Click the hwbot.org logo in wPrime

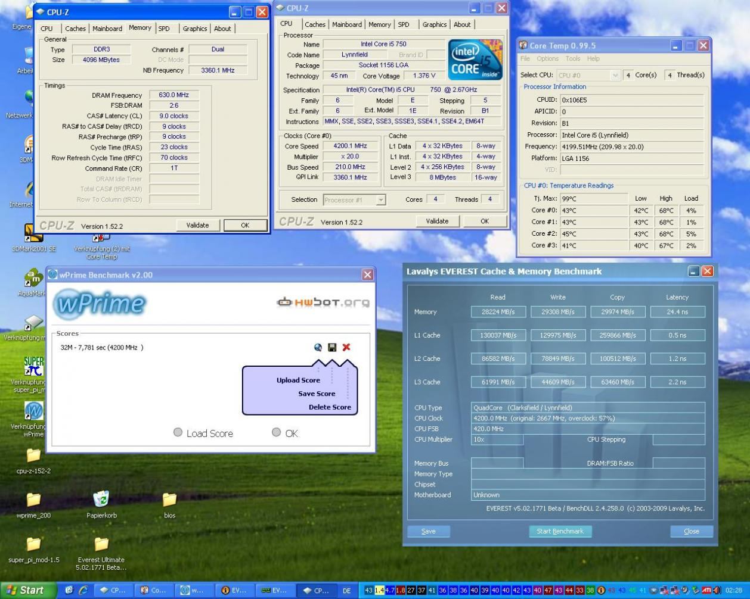coord(323,302)
